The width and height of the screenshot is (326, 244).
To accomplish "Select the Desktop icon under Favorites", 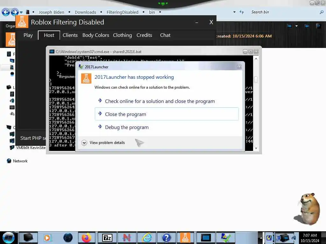I will (12, 61).
